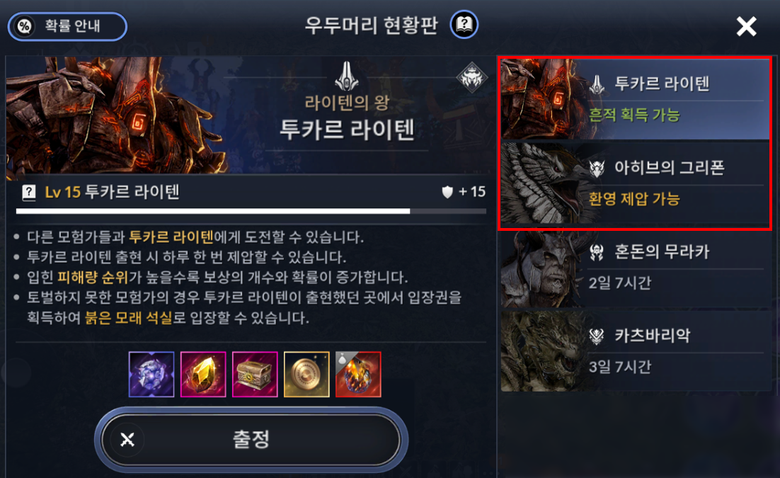Select the yellow crystal reward item

point(203,375)
